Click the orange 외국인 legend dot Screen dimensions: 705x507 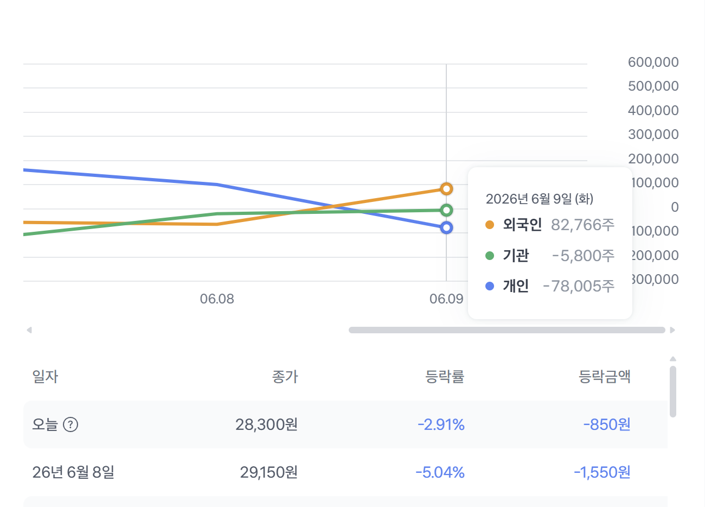tap(490, 225)
